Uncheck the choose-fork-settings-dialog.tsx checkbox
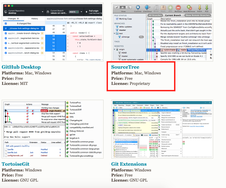Screen dimensions: 226x188 click(6, 28)
